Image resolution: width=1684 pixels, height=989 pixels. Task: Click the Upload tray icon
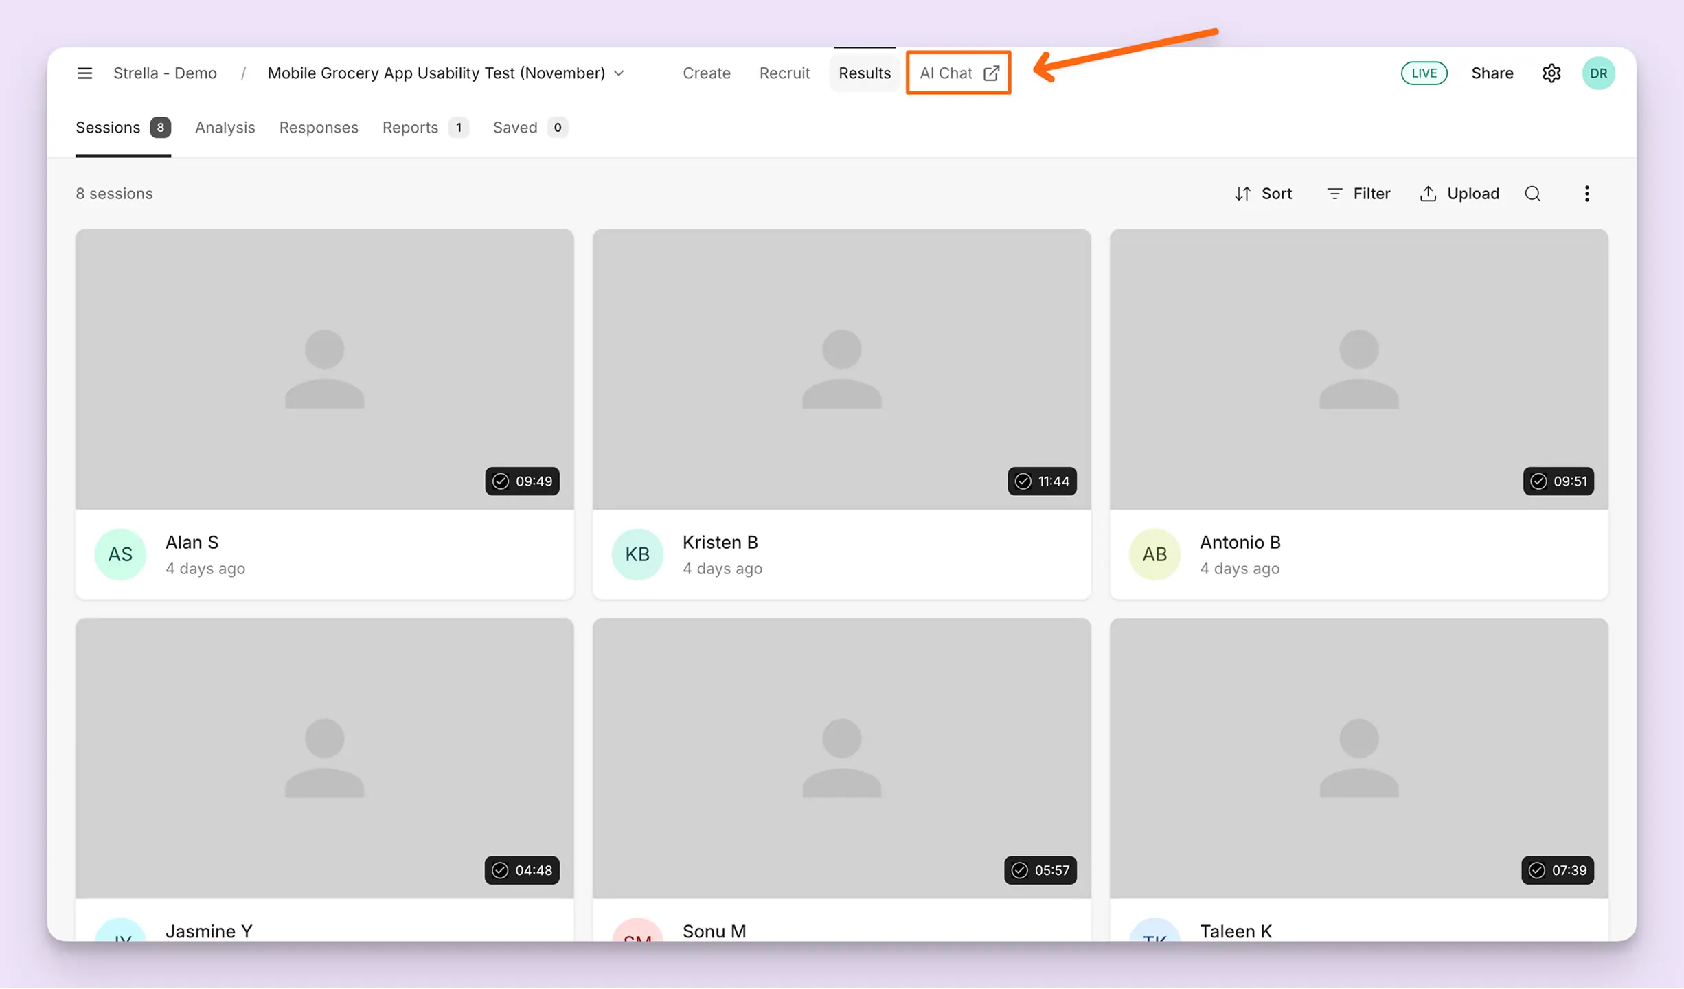tap(1428, 194)
